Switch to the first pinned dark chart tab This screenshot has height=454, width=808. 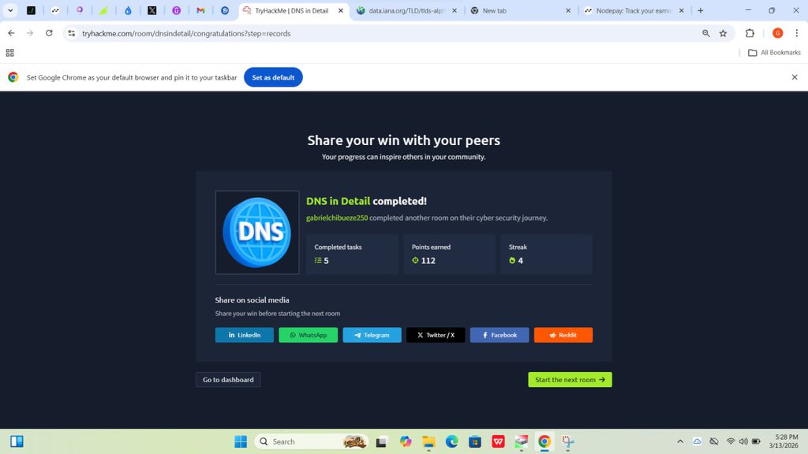point(31,10)
